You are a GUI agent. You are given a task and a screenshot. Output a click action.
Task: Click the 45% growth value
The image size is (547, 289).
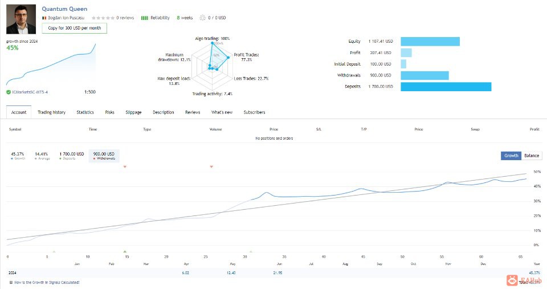[12, 48]
